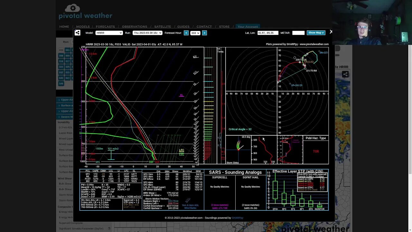
Task: Open the Model dropdown showing HRRR
Action: point(109,33)
